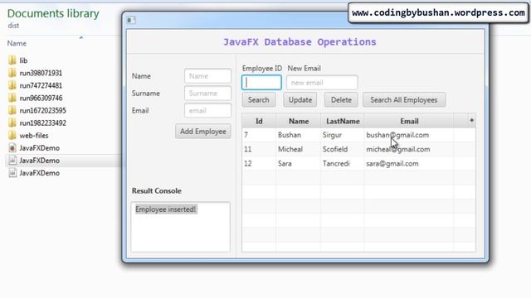Click the JavaFX window title bar icon
This screenshot has width=531, height=298.
point(131,20)
